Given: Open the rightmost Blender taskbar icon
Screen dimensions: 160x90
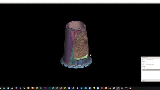Looking at the screenshot, I should pyautogui.click(x=130, y=88).
